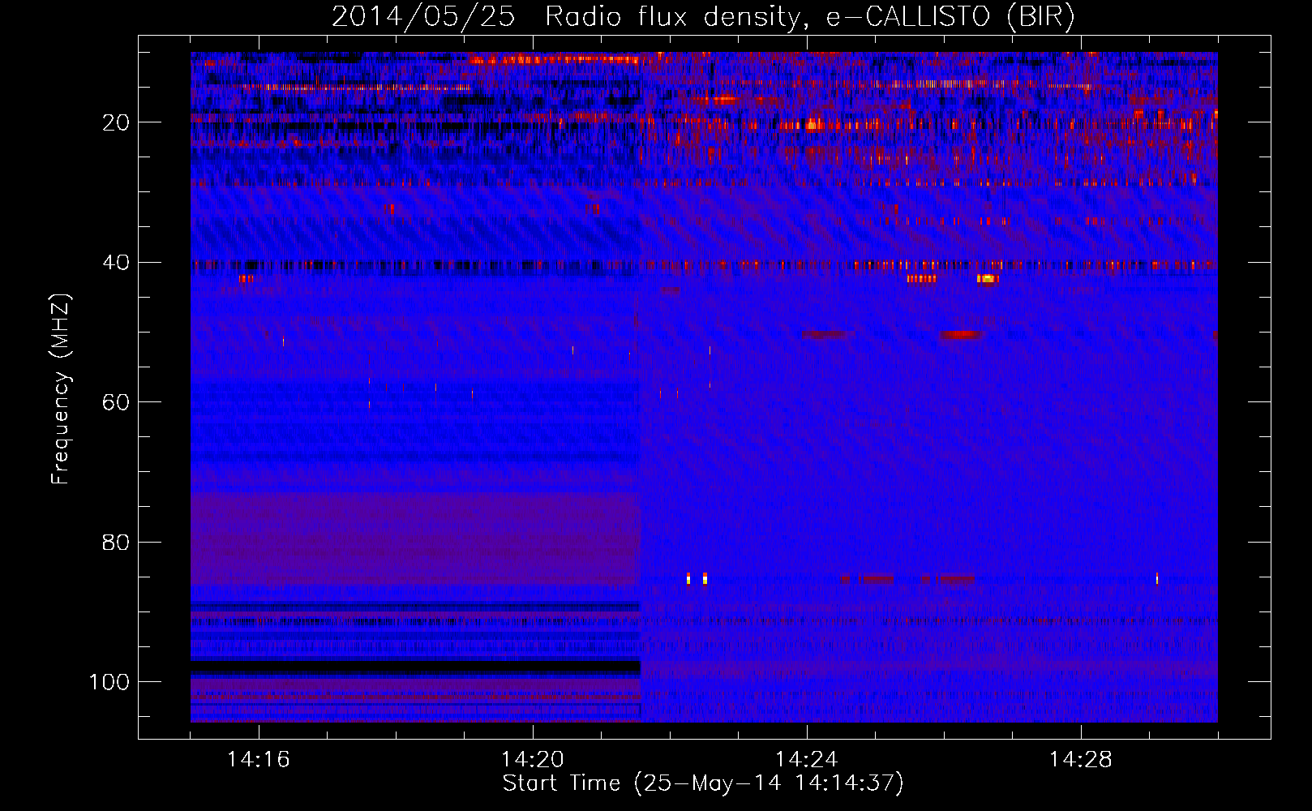Image resolution: width=1312 pixels, height=811 pixels.
Task: Click the 14:24 time tick label
Action: coord(807,760)
